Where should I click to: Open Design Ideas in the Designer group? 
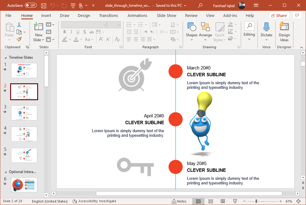284,31
